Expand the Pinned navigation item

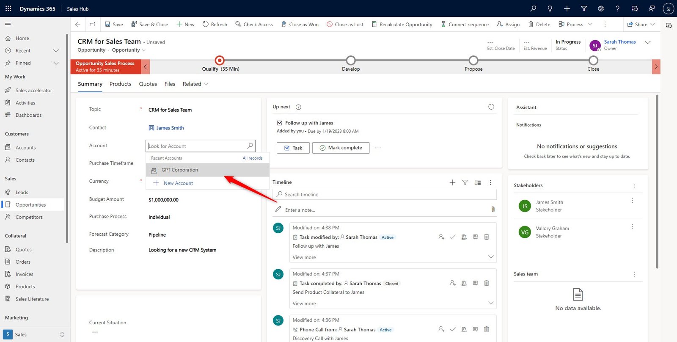[x=56, y=63]
